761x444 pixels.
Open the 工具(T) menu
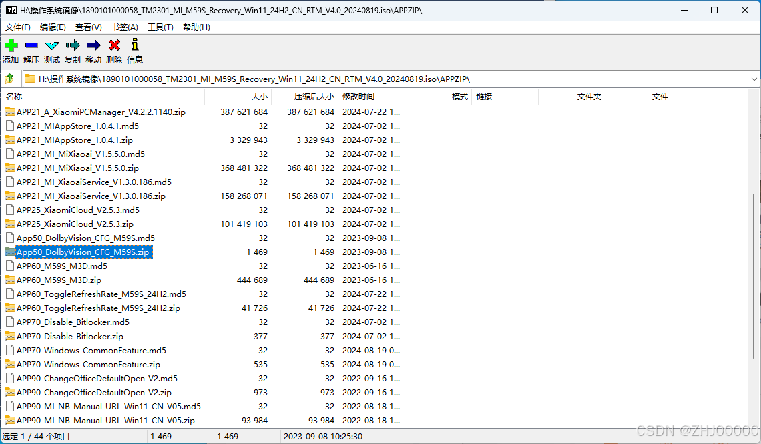[x=161, y=27]
